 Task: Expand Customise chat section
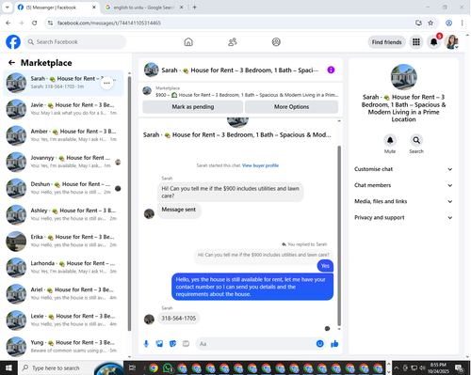pyautogui.click(x=403, y=169)
